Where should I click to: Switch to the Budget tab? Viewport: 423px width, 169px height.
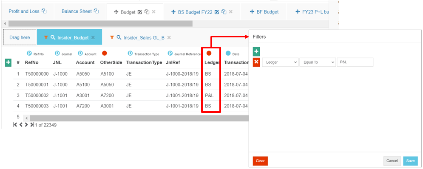[x=128, y=12]
